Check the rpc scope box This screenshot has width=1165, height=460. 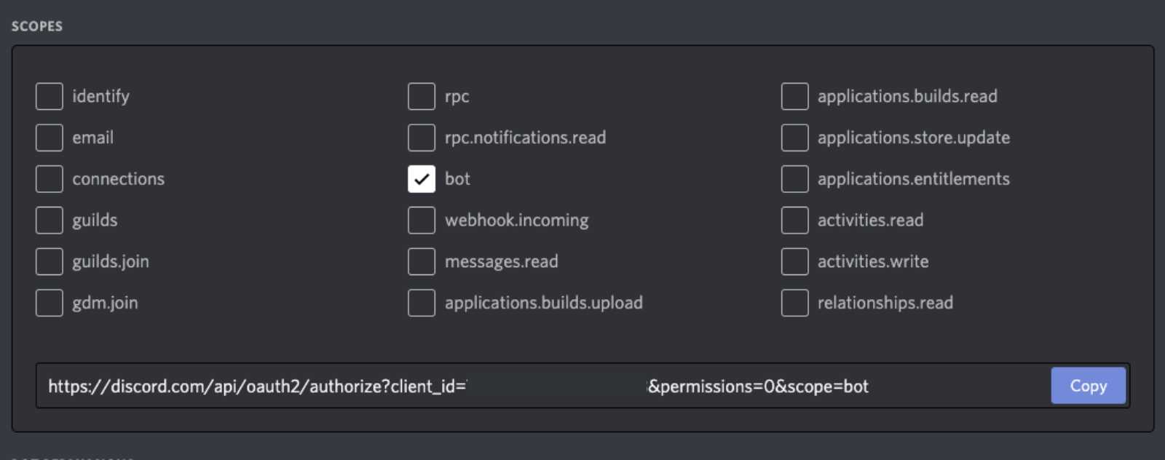point(422,96)
